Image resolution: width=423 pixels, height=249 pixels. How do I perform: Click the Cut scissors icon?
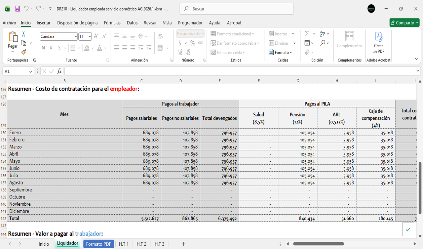[x=23, y=34]
